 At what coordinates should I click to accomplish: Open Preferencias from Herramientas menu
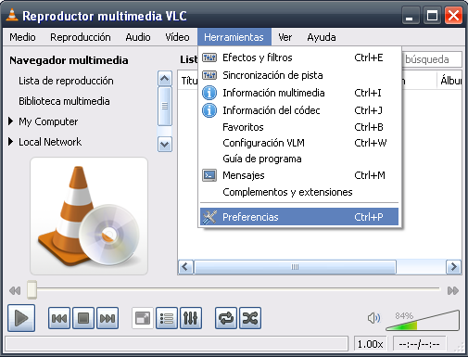tap(299, 217)
